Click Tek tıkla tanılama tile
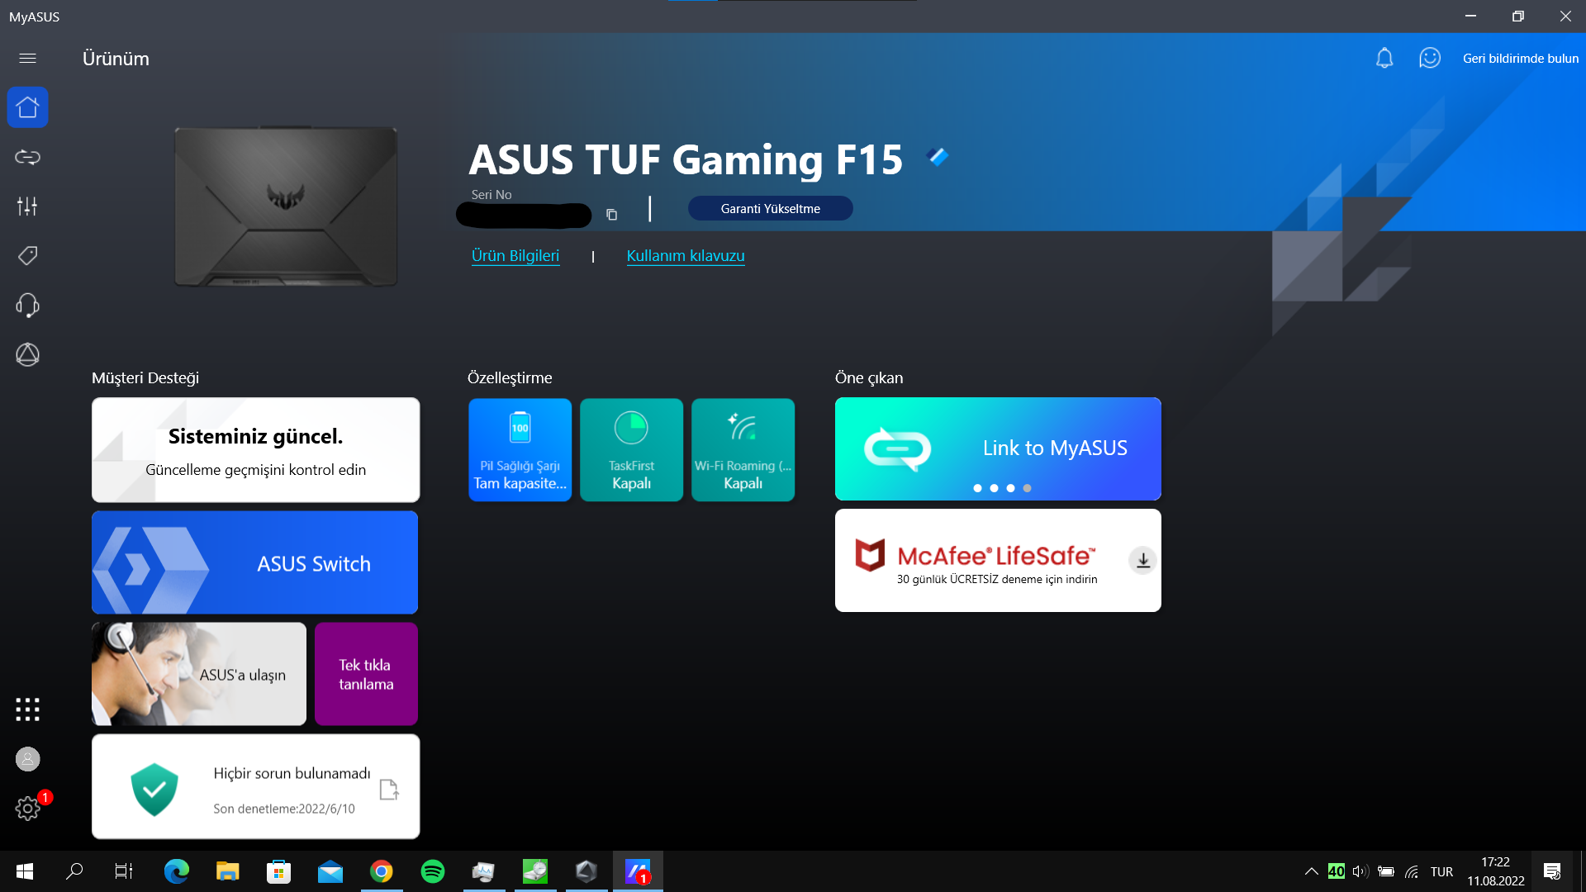The height and width of the screenshot is (892, 1586). pyautogui.click(x=366, y=674)
